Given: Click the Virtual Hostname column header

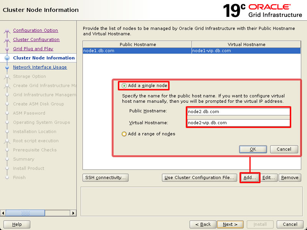Looking at the screenshot, I should point(246,44).
